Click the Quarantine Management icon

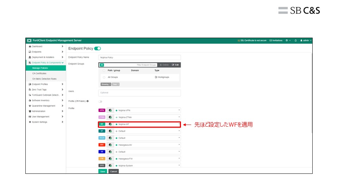tap(30, 106)
